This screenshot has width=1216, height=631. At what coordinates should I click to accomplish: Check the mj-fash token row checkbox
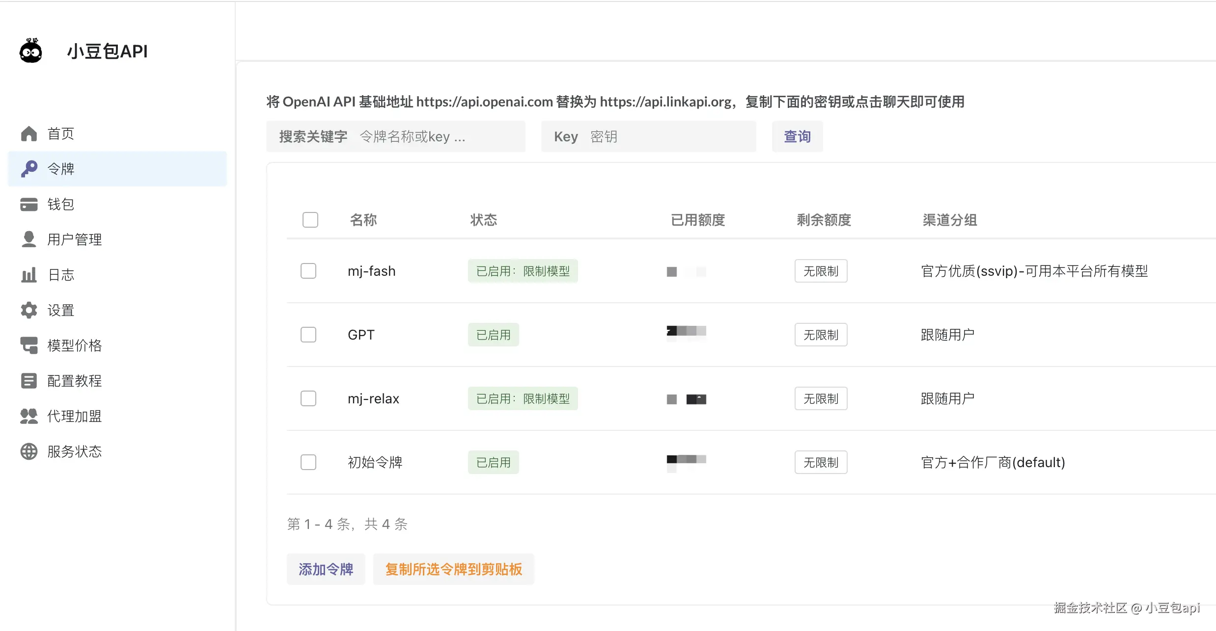pos(308,271)
